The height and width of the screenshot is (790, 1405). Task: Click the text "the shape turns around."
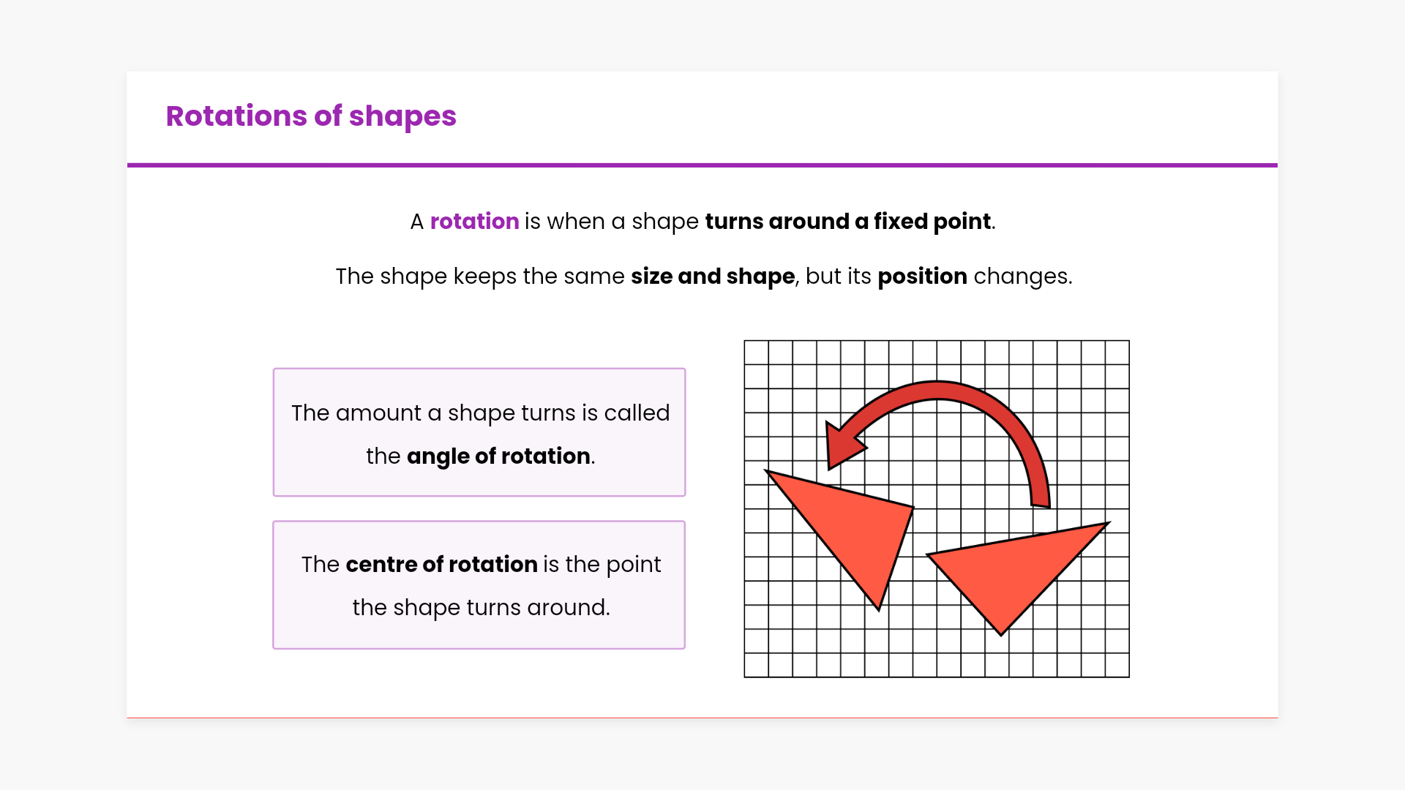point(481,607)
